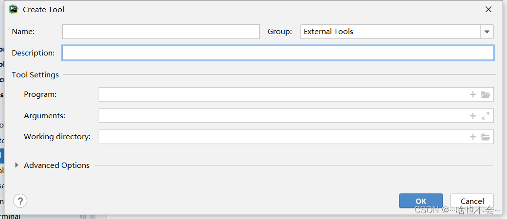
Task: Open the Group dropdown arrow
Action: point(487,32)
